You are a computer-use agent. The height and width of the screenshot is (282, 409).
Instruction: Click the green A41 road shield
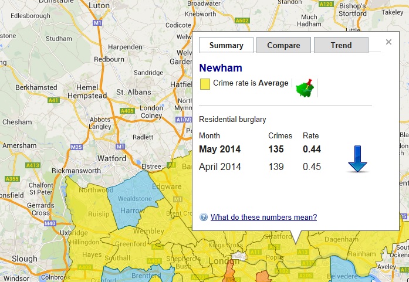(53, 100)
